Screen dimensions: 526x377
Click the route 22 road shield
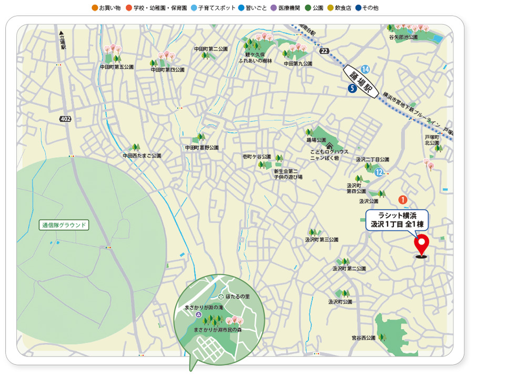tap(324, 51)
